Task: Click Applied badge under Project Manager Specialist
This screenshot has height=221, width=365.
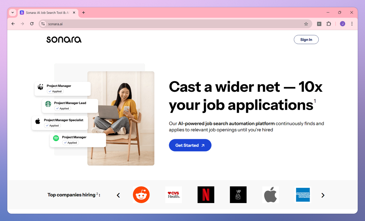Action: 52,126
